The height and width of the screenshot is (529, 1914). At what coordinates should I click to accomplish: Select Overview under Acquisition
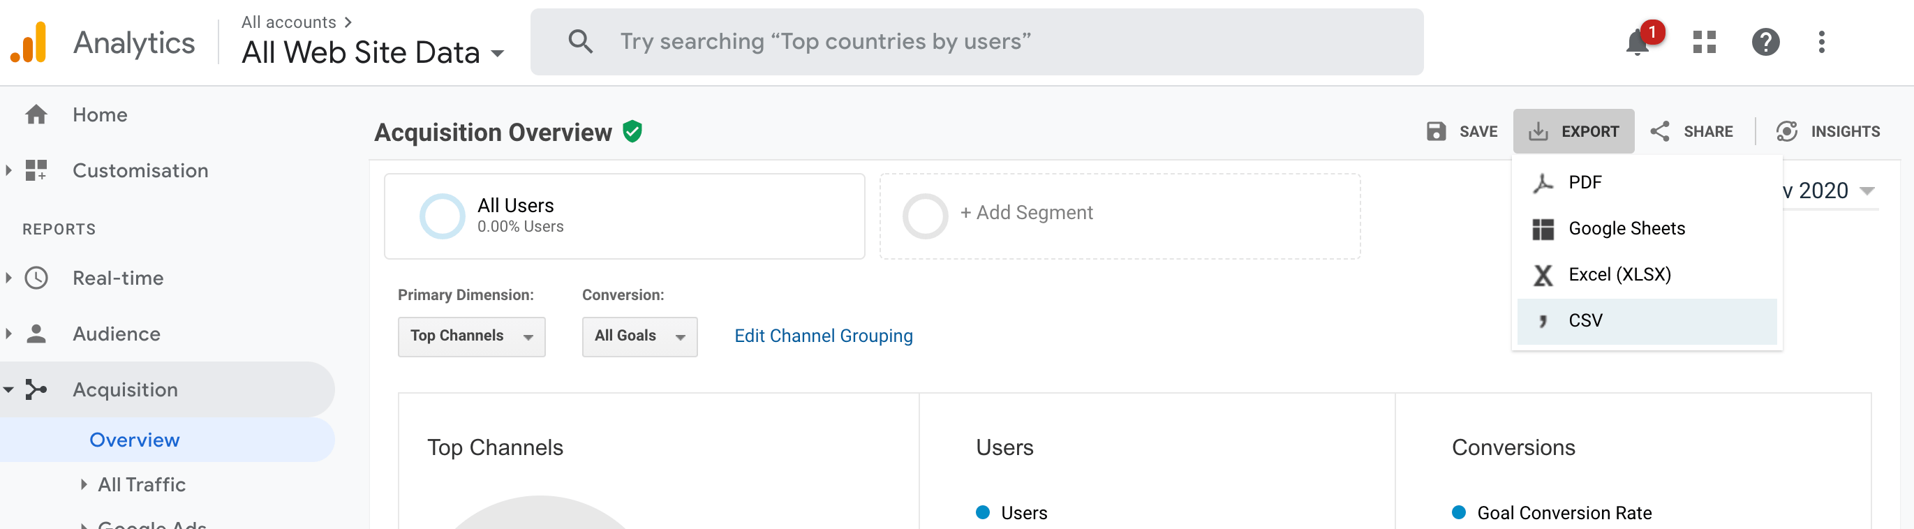(135, 440)
